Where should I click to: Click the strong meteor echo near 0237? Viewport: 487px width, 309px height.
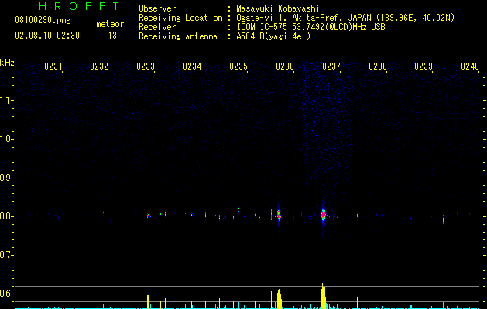point(324,215)
